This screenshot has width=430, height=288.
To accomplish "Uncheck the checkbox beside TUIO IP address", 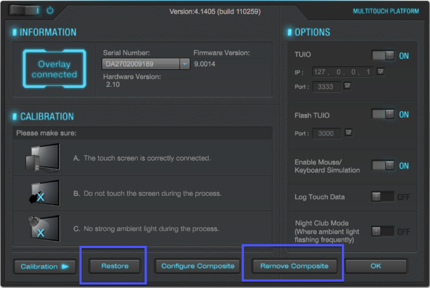I will coord(381,72).
